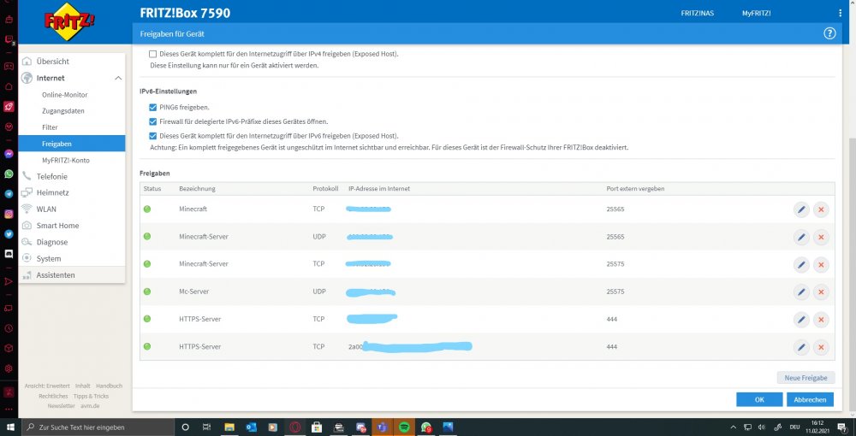
Task: Open the Tipps & Tricks footer link
Action: pos(92,396)
